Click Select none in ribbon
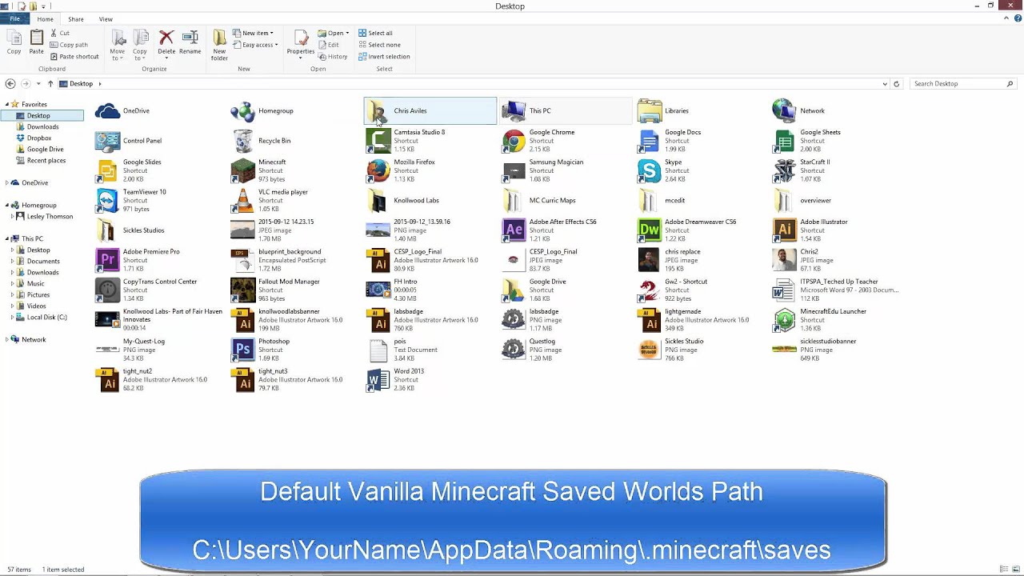This screenshot has width=1024, height=576. pyautogui.click(x=379, y=45)
